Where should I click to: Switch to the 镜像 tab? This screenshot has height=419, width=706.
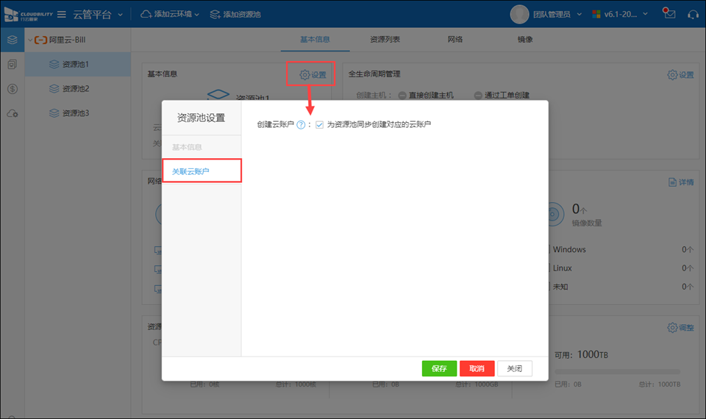pos(525,40)
